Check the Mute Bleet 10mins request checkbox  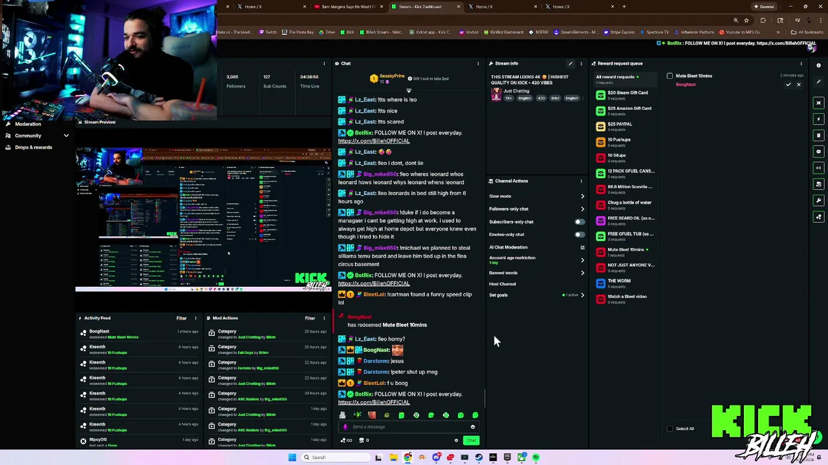click(670, 76)
